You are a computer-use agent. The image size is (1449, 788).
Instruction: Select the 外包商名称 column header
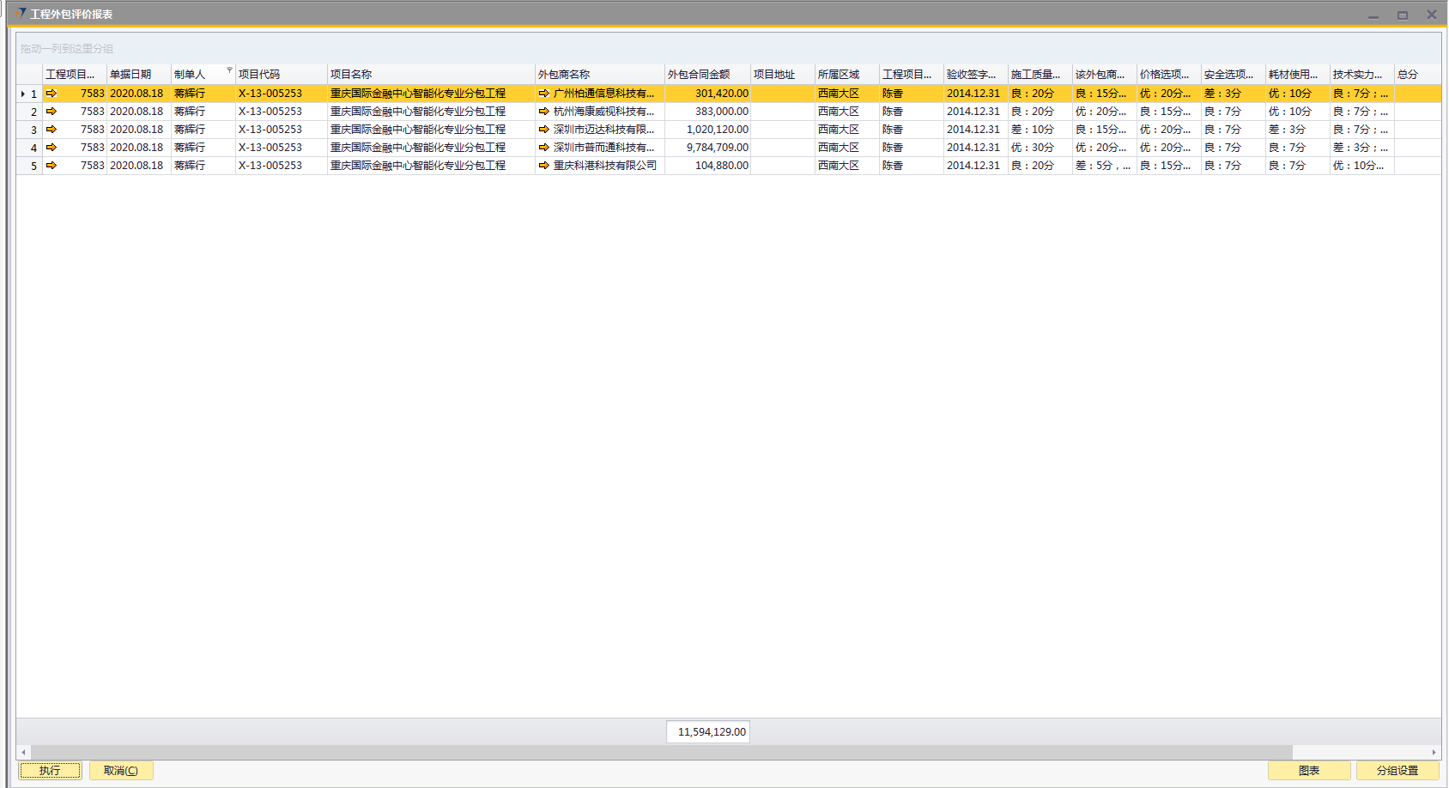tap(564, 75)
